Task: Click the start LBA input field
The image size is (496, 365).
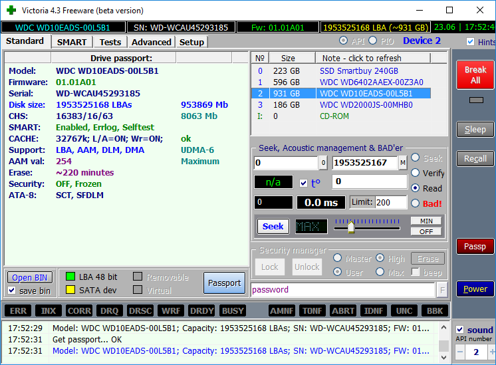Action: tap(286, 163)
